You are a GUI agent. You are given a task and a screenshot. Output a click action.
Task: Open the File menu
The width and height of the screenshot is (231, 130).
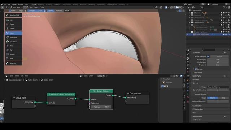5,4
